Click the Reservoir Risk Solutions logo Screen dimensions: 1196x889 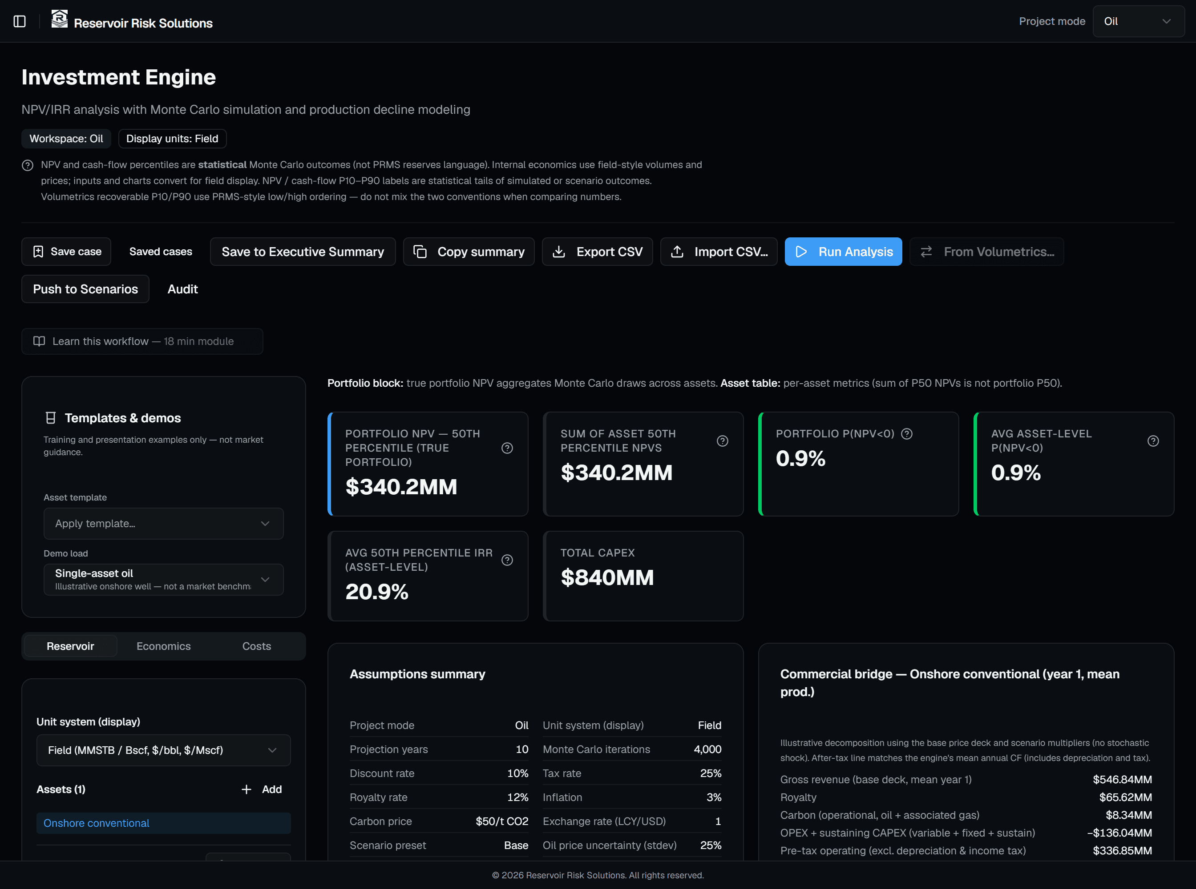(59, 19)
